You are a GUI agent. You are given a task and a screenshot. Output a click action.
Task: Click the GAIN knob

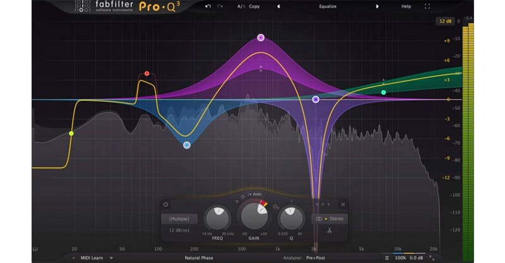point(254,216)
